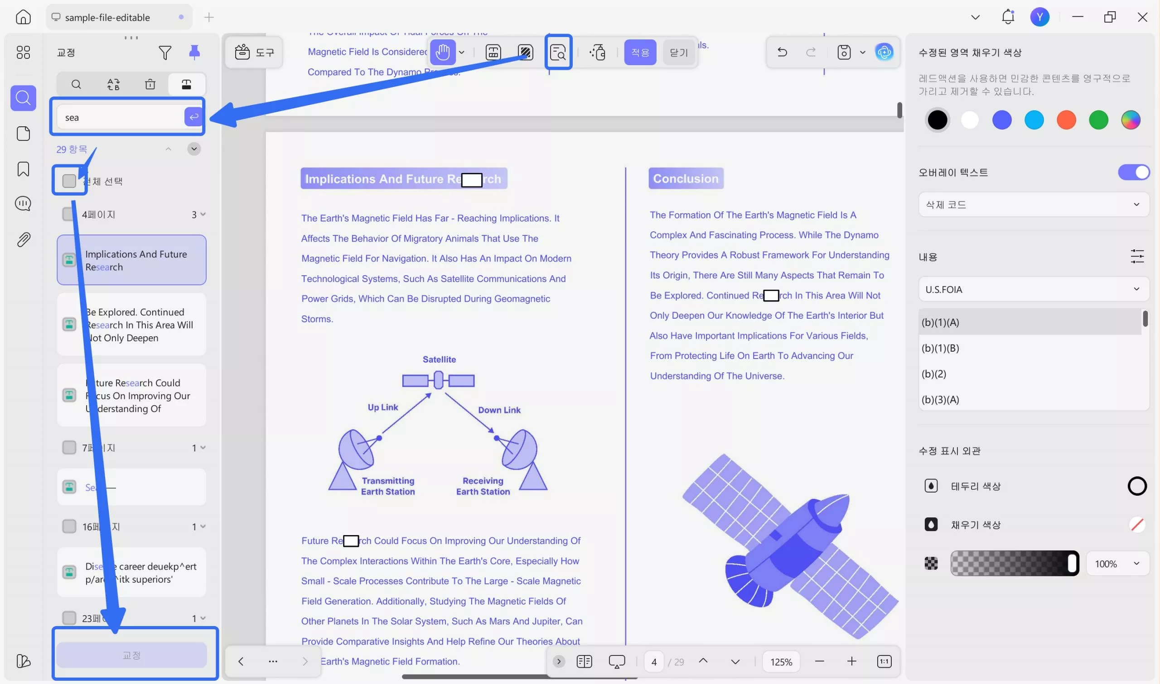Go to next search result arrow
Image resolution: width=1160 pixels, height=684 pixels.
coord(194,148)
